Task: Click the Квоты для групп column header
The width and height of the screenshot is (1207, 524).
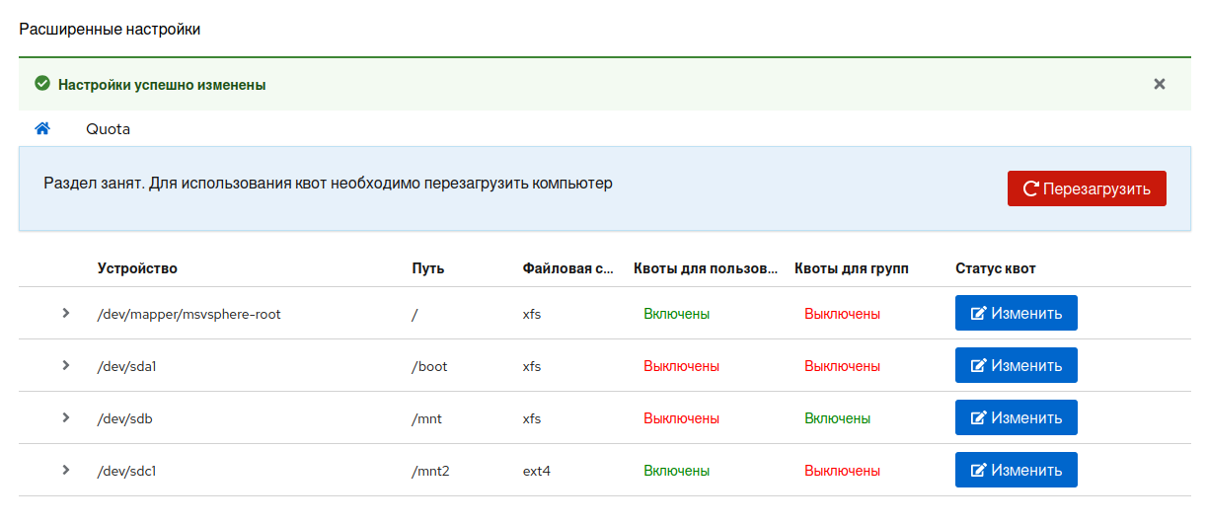Action: tap(851, 268)
